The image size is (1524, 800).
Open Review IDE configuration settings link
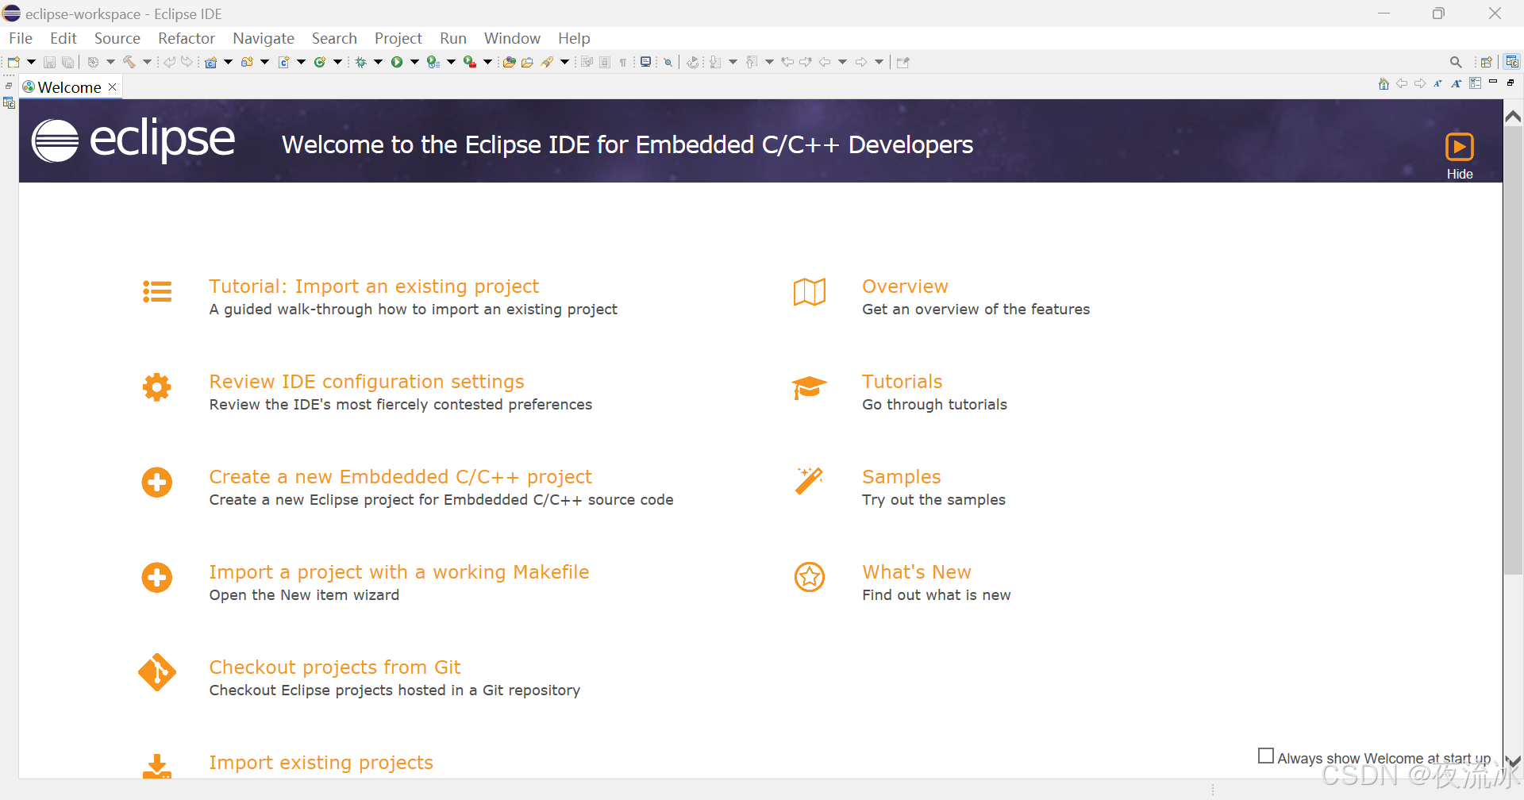point(367,382)
